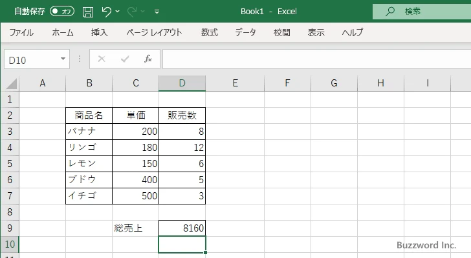Open the データ tab
The width and height of the screenshot is (471, 258).
(x=245, y=32)
